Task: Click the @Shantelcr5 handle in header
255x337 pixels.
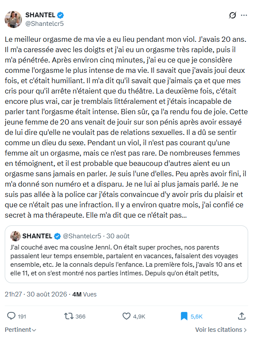Action: [x=45, y=23]
